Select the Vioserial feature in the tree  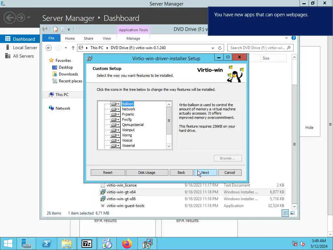coord(128,146)
